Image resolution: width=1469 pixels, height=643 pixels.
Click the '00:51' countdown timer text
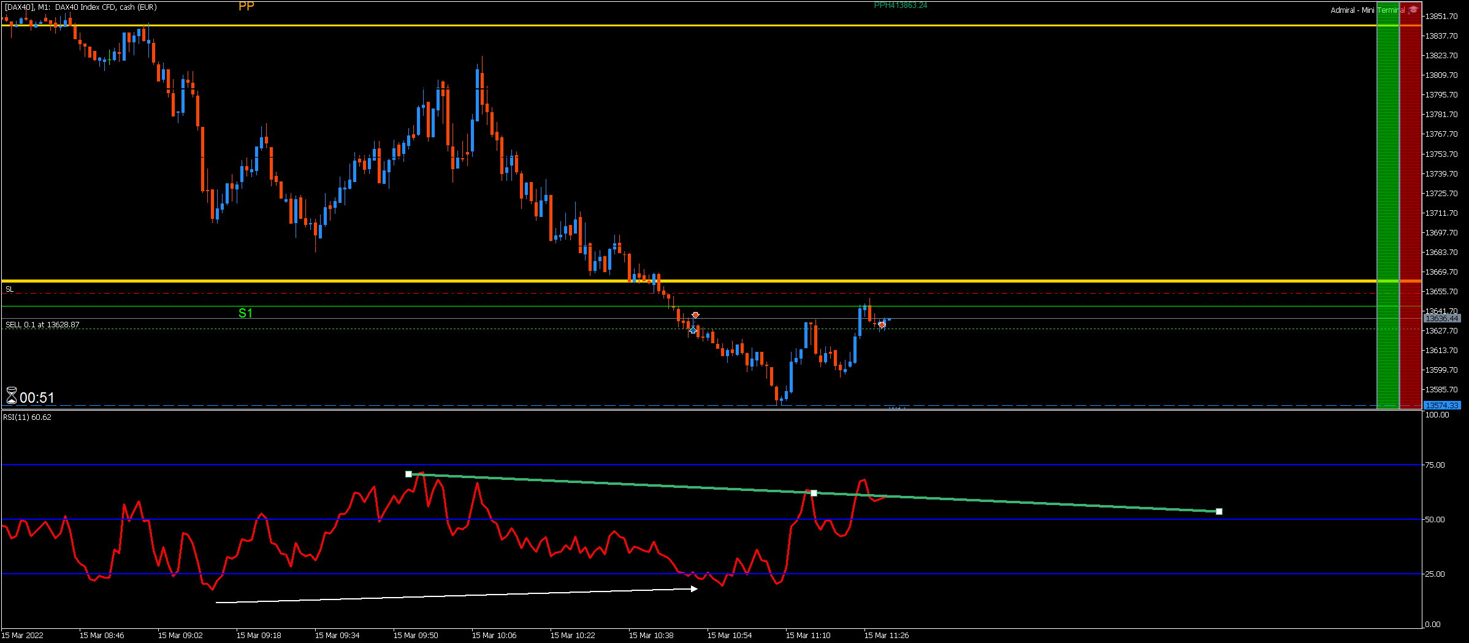[x=37, y=398]
